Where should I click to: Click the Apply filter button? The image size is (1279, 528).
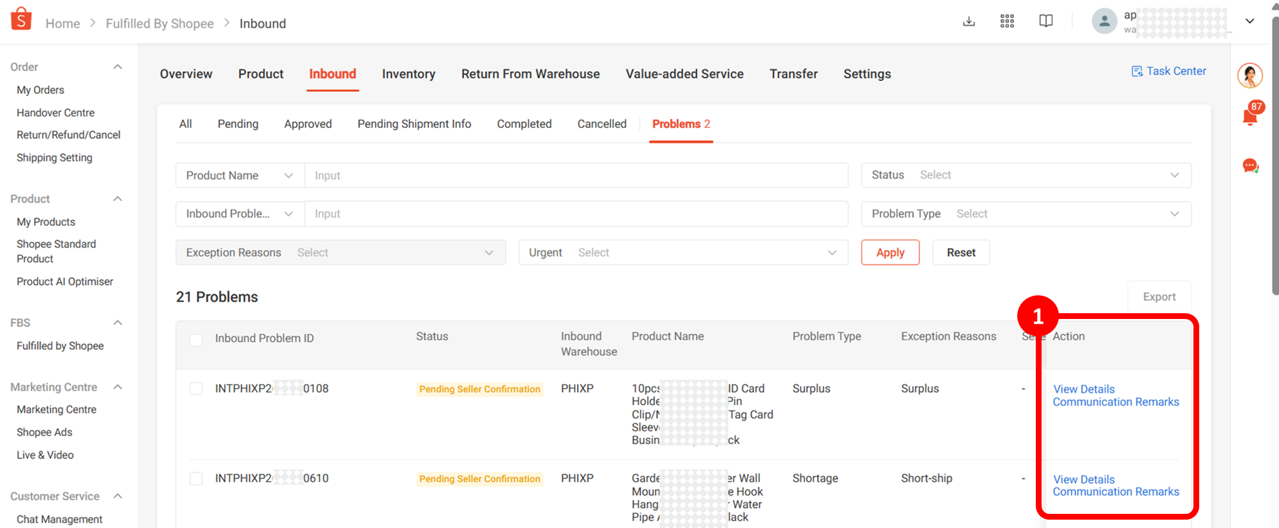point(890,253)
